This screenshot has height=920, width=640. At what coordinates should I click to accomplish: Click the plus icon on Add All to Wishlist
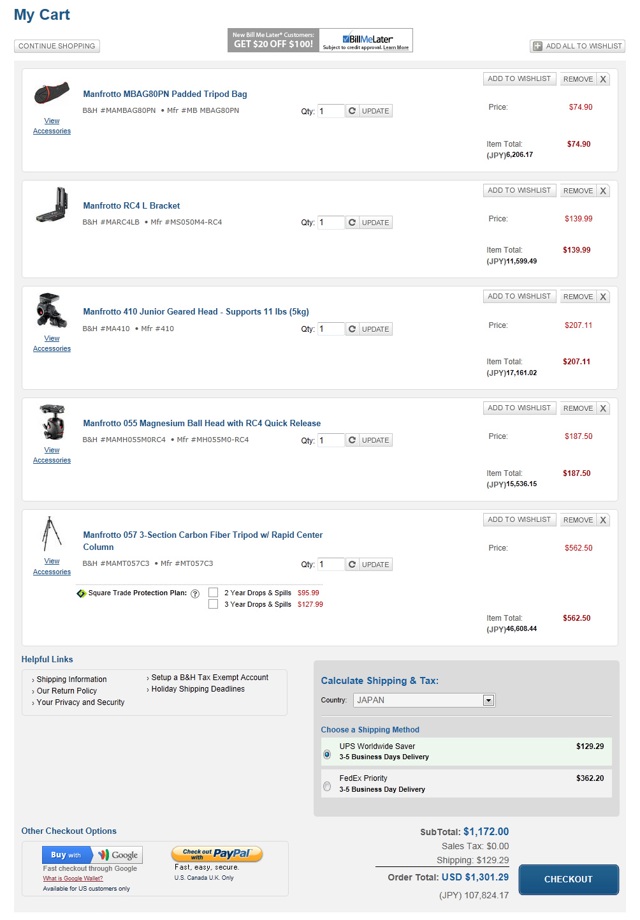click(537, 46)
